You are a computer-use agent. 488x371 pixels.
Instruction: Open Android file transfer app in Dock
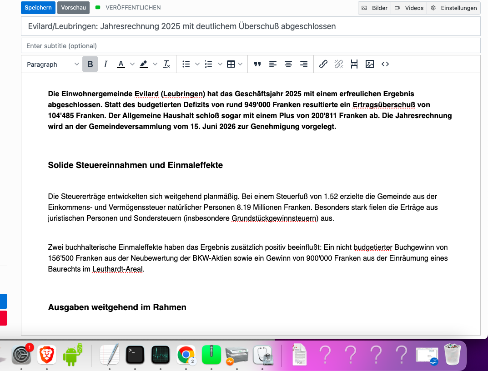click(72, 355)
